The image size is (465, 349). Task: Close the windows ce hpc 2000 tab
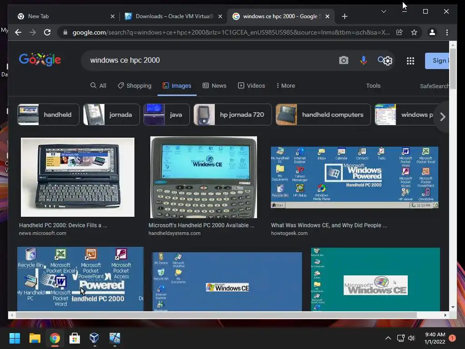(327, 16)
